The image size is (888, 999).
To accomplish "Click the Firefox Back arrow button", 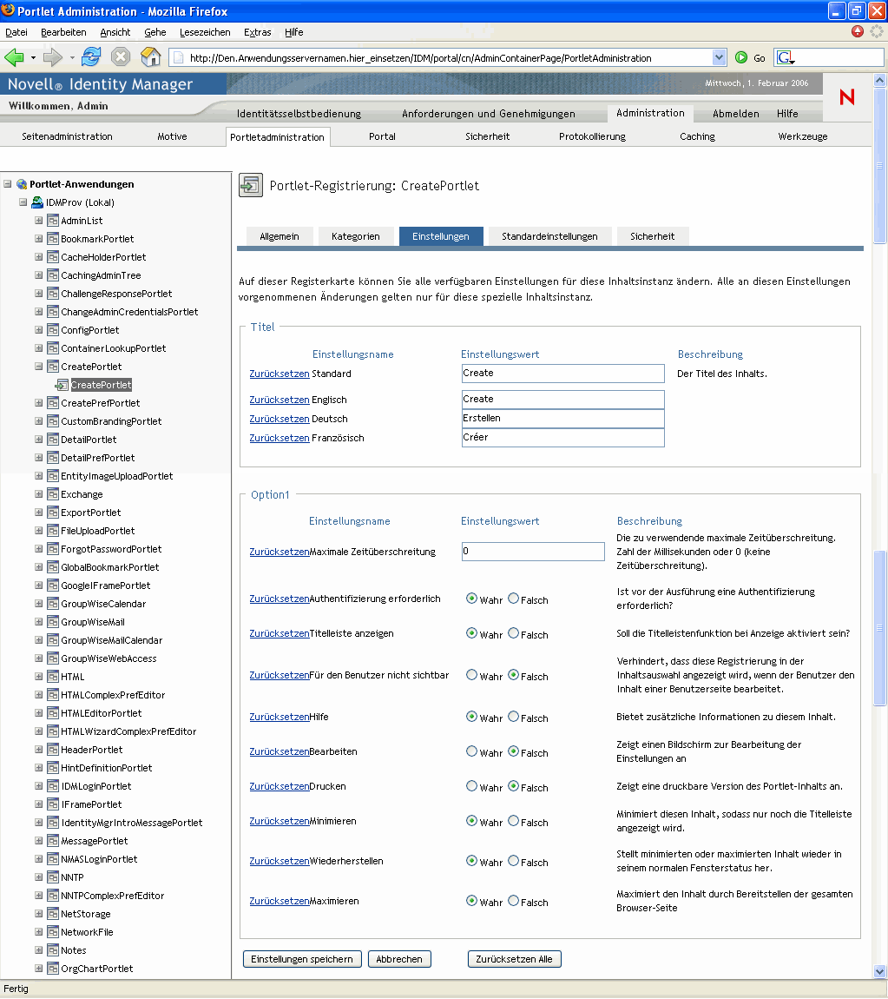I will (x=13, y=57).
